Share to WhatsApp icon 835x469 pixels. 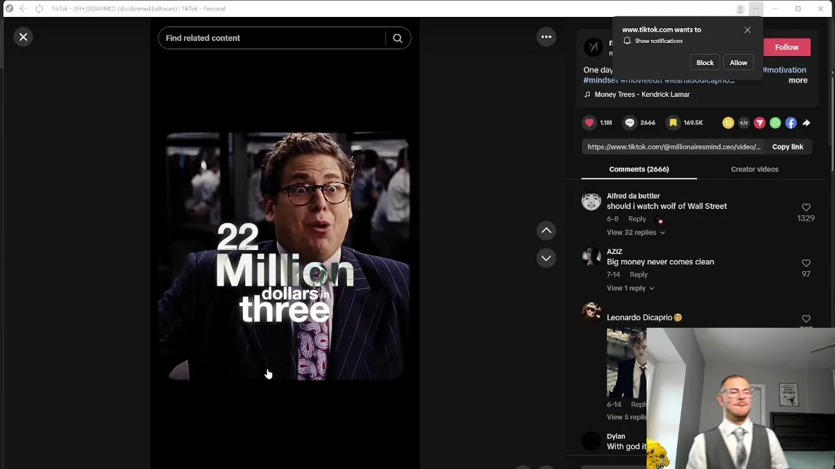pyautogui.click(x=775, y=122)
